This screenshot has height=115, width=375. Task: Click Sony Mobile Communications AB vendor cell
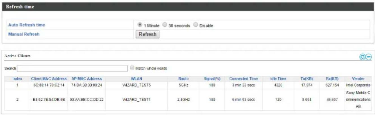pos(358,100)
